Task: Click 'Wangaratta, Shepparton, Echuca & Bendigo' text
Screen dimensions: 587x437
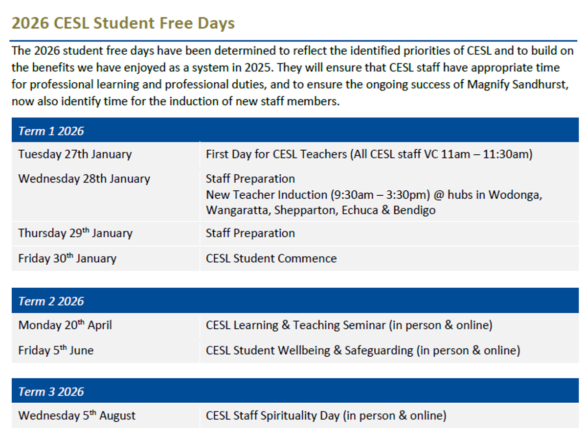Action: tap(320, 210)
